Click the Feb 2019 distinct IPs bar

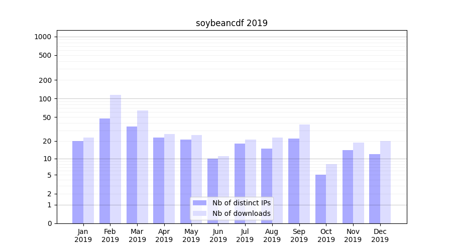coord(104,171)
